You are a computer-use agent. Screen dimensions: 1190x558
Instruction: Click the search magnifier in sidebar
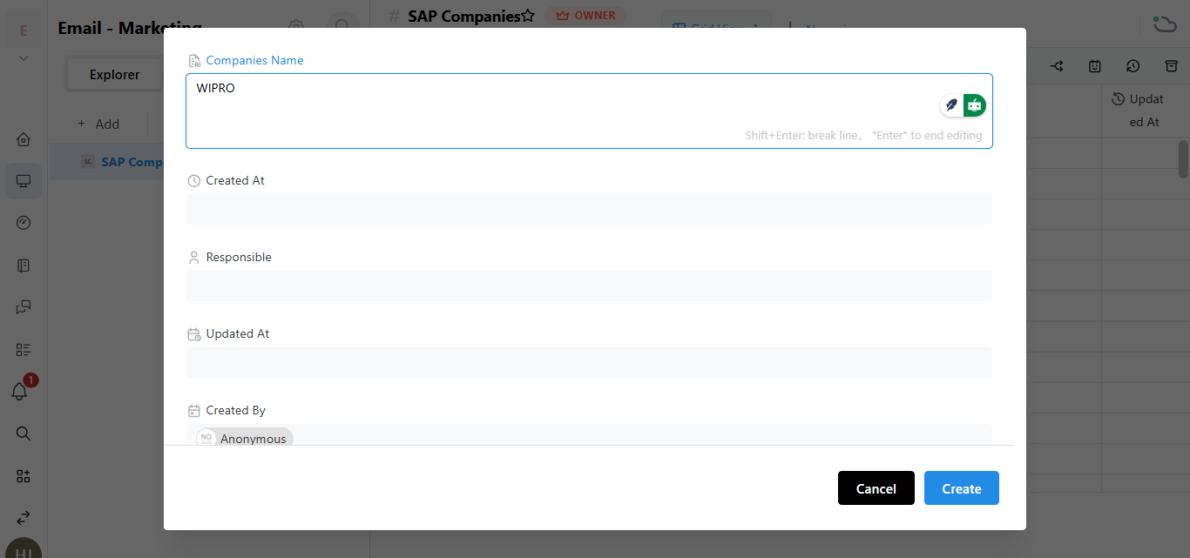(x=24, y=433)
